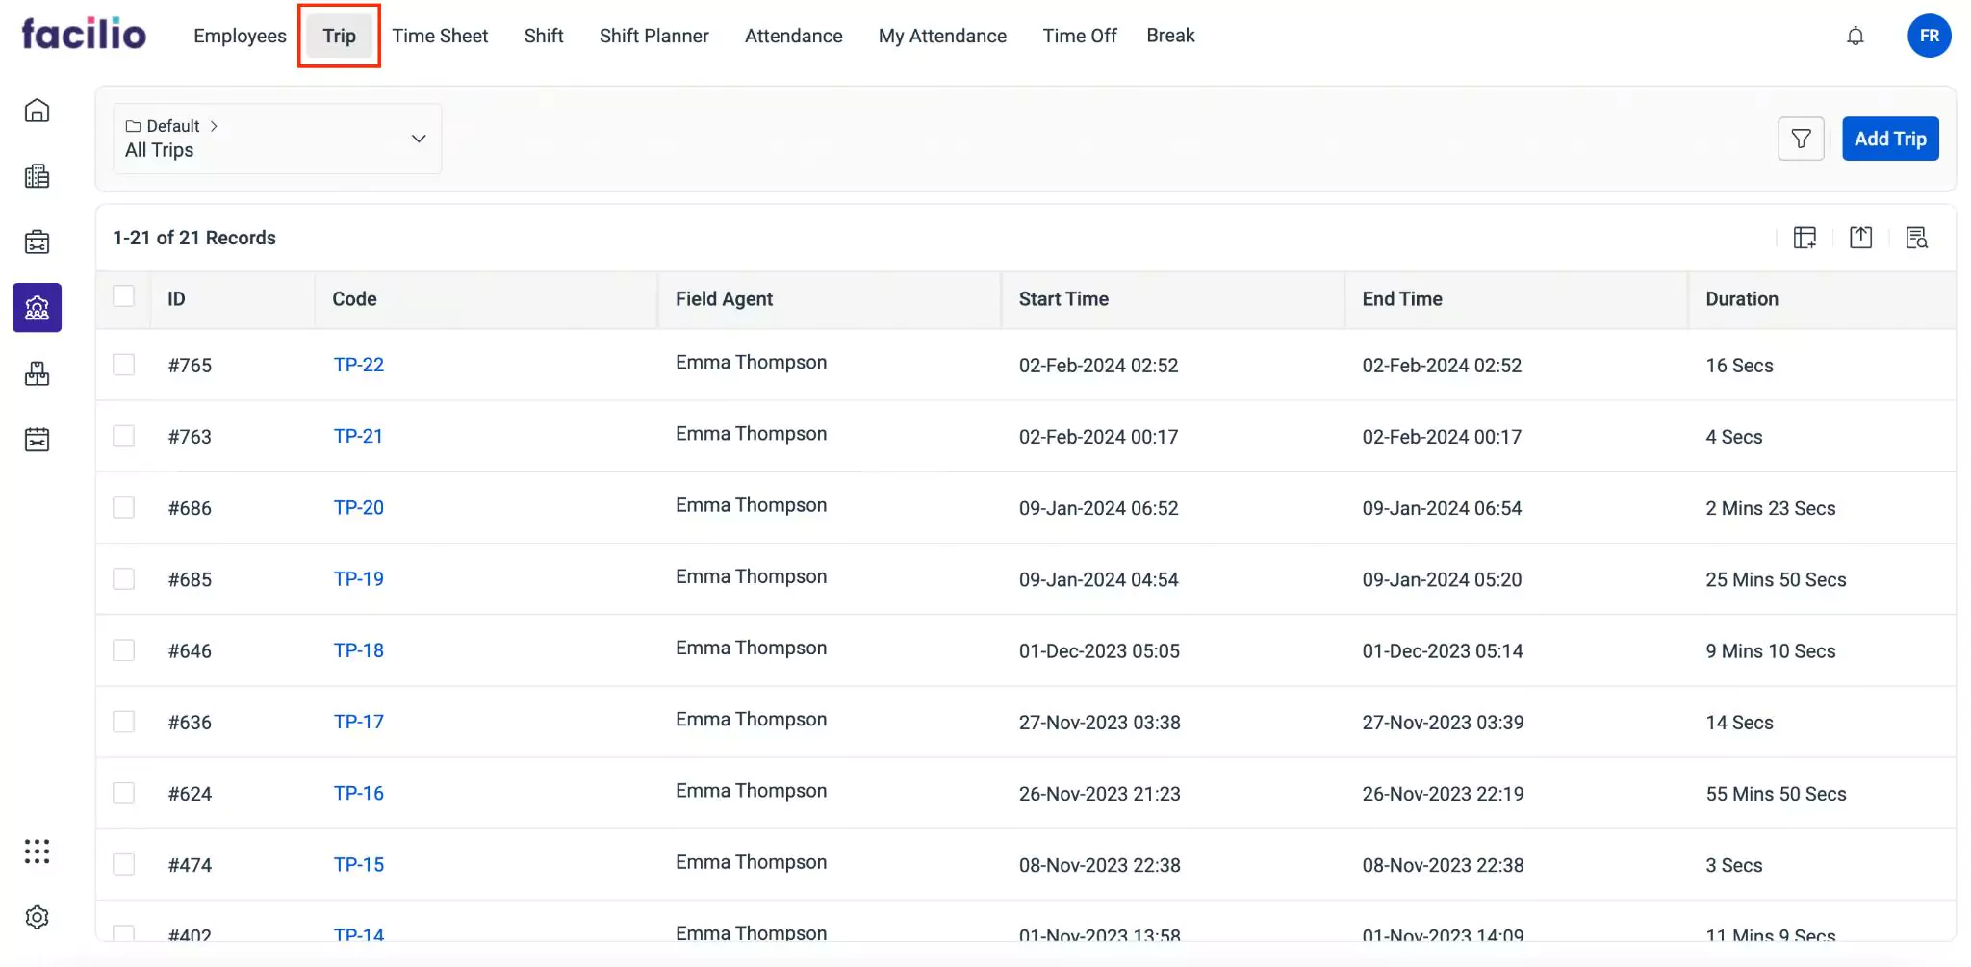The height and width of the screenshot is (967, 1971).
Task: Check the box for trip #686
Action: point(124,507)
